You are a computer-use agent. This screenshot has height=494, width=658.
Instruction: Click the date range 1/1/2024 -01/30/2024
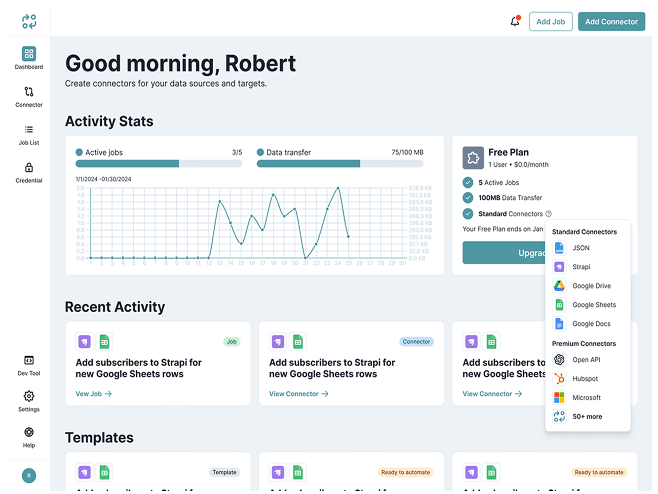[103, 179]
